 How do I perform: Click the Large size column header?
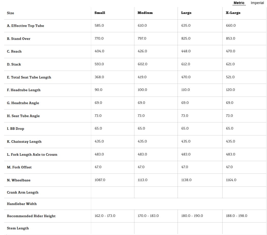click(186, 13)
